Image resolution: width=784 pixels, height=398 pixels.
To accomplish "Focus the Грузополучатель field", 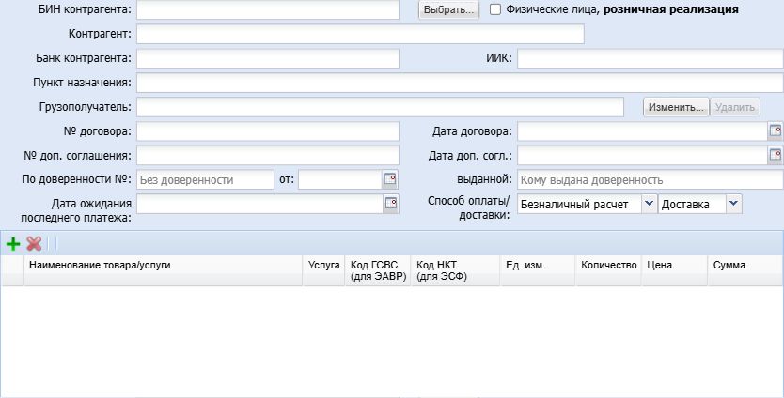I will (380, 107).
